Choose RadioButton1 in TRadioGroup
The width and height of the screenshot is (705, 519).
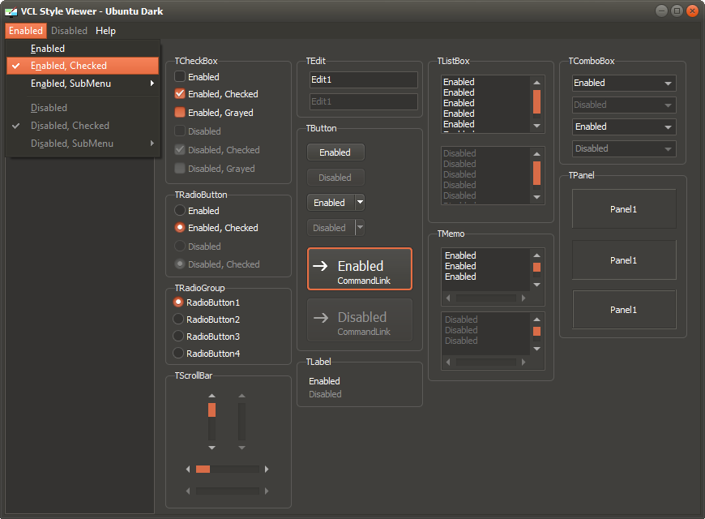pos(178,302)
